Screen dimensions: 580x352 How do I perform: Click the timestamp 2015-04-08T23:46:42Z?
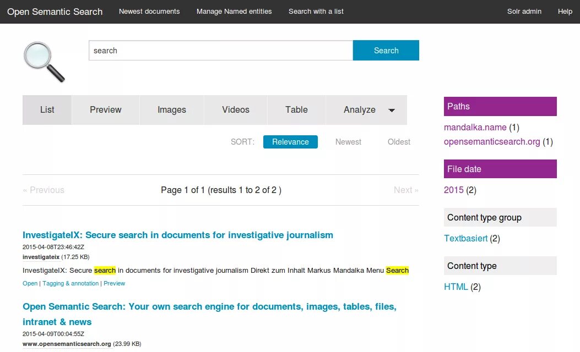[x=53, y=247]
